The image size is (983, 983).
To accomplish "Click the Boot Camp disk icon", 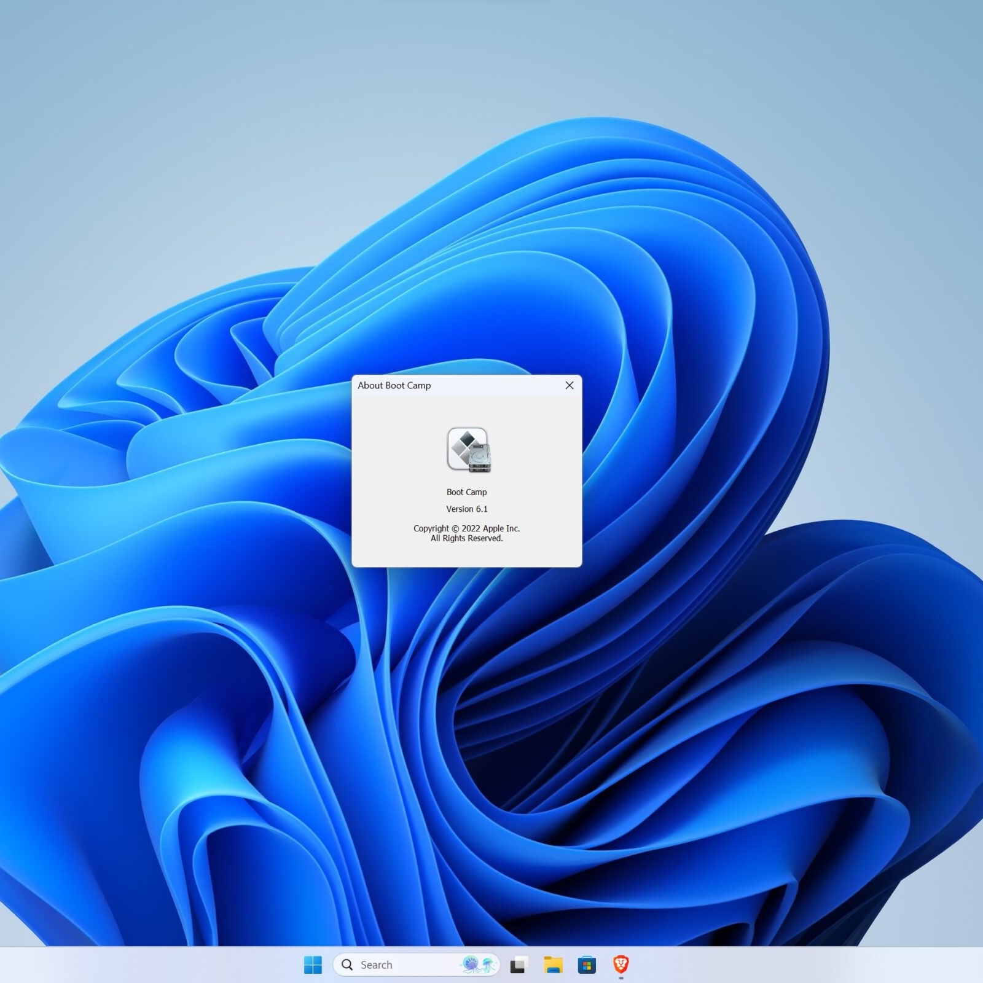I will [x=469, y=450].
